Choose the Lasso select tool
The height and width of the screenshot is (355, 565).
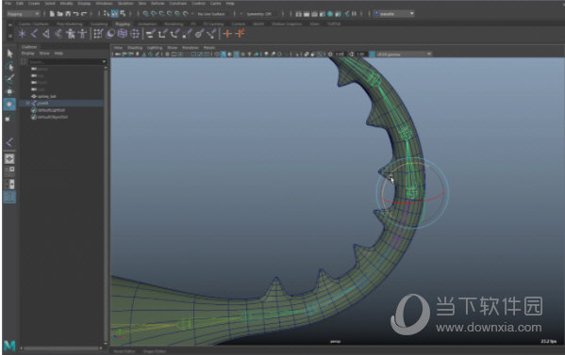9,66
